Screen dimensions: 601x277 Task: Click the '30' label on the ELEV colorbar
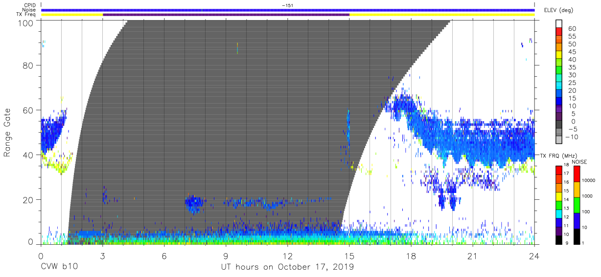573,75
